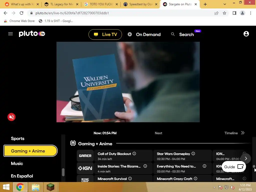Click the Gaming + Anime controller icon

coord(73,143)
